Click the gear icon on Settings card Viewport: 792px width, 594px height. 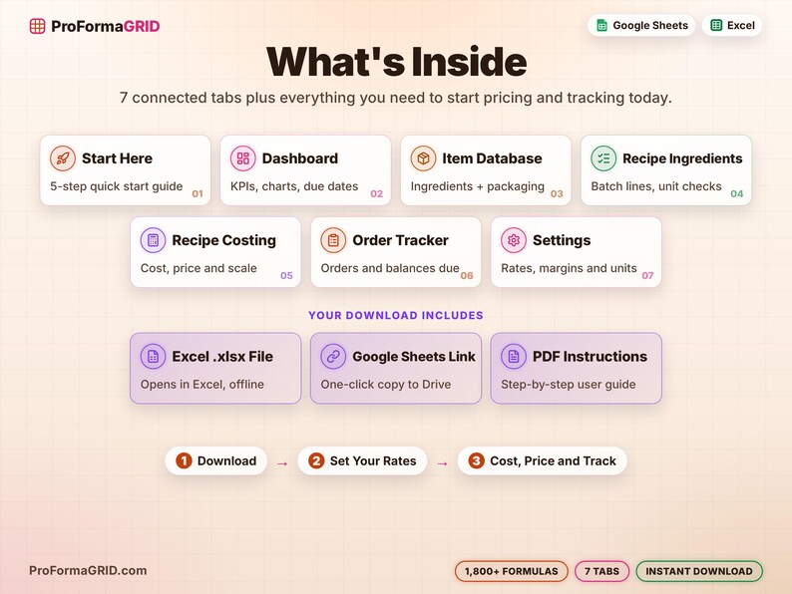point(514,240)
